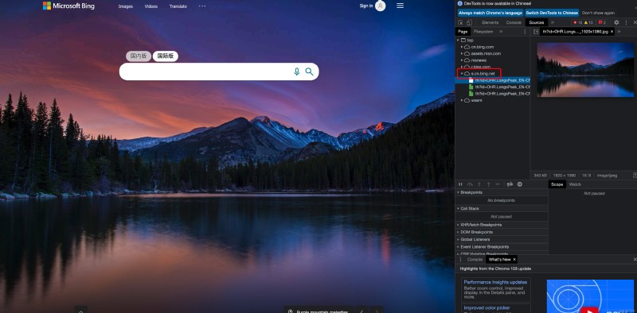Click the Step over debugger icon
Screen dimensions: 637x313
tap(470, 184)
